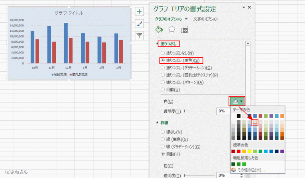
Task: Collapse the 枠線 section
Action: coord(157,123)
